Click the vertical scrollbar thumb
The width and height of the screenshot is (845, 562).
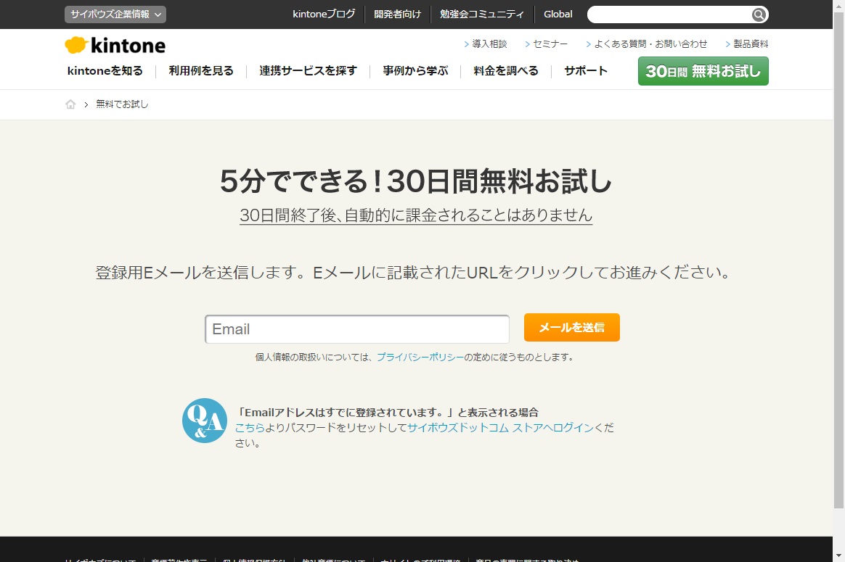tap(838, 260)
